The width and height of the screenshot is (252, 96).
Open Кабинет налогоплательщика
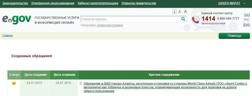tap(98, 3)
